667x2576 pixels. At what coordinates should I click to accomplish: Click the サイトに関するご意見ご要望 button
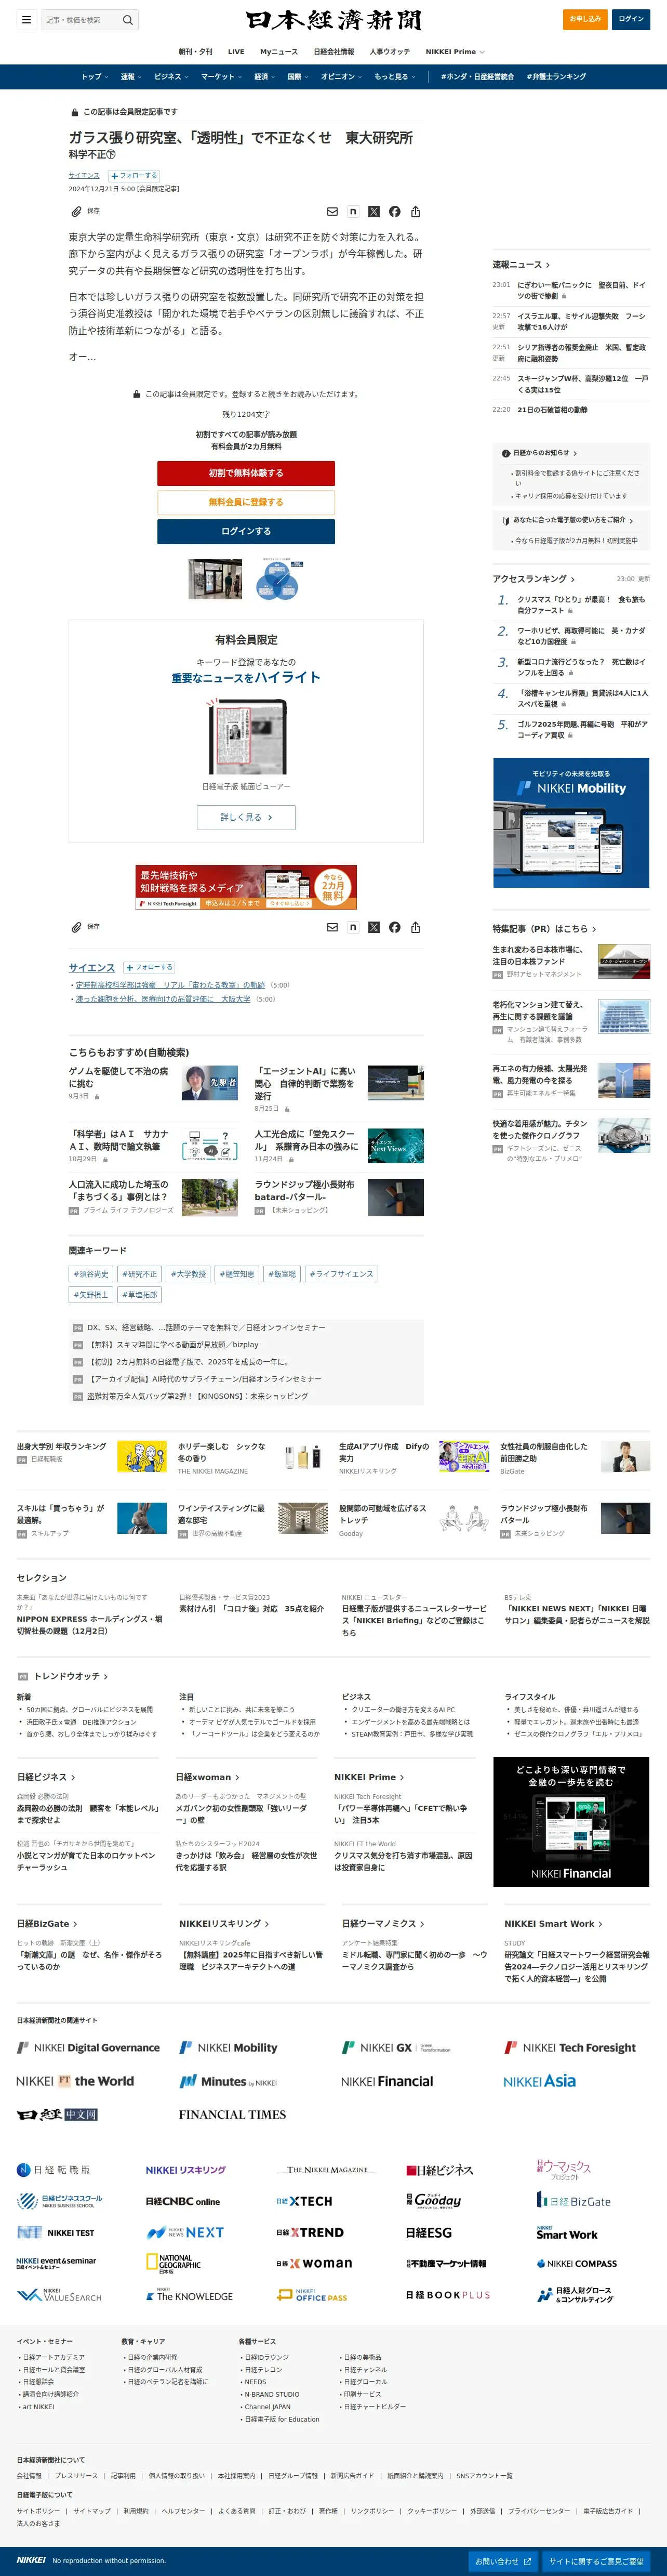coord(596,2561)
